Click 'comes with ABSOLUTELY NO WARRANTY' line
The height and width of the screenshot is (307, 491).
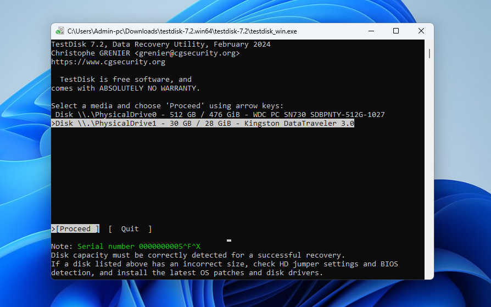(126, 88)
